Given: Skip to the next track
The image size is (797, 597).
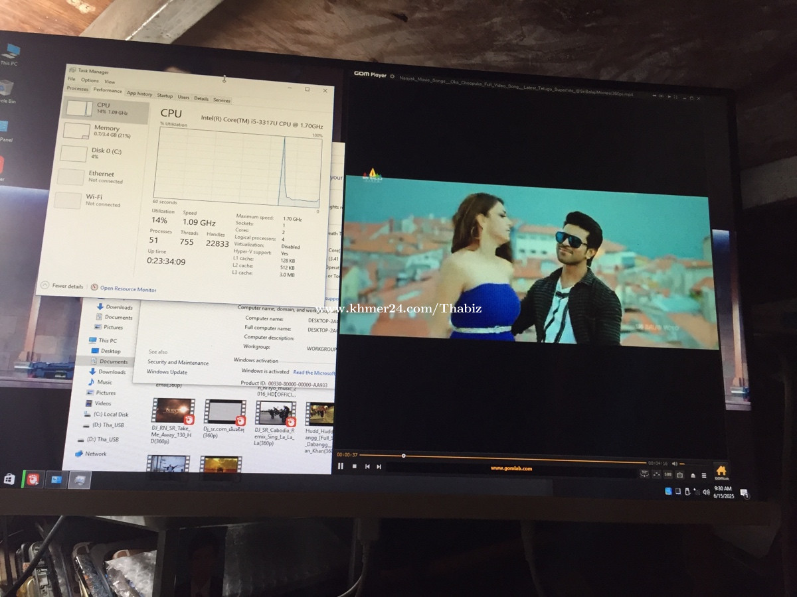Looking at the screenshot, I should (x=379, y=467).
